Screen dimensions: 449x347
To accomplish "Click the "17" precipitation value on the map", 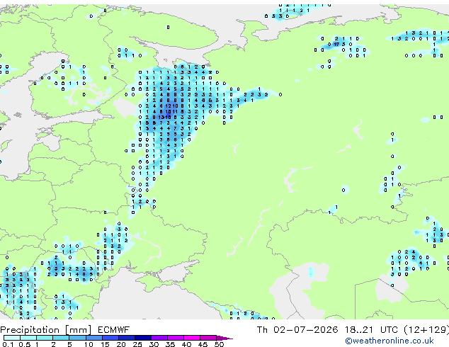I will 336,45.
